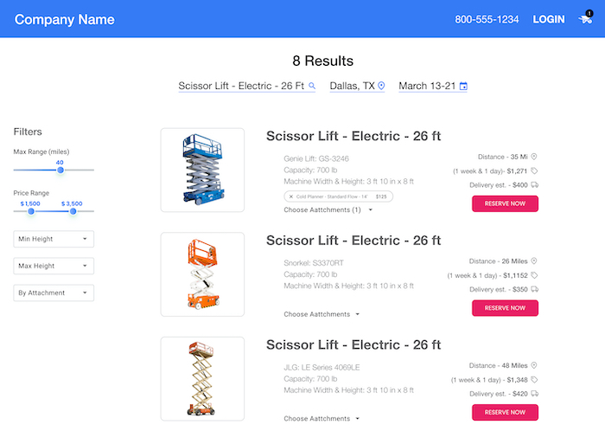Image resolution: width=605 pixels, height=431 pixels.
Task: Click the delivery truck icon beside $350
Action: pyautogui.click(x=534, y=289)
